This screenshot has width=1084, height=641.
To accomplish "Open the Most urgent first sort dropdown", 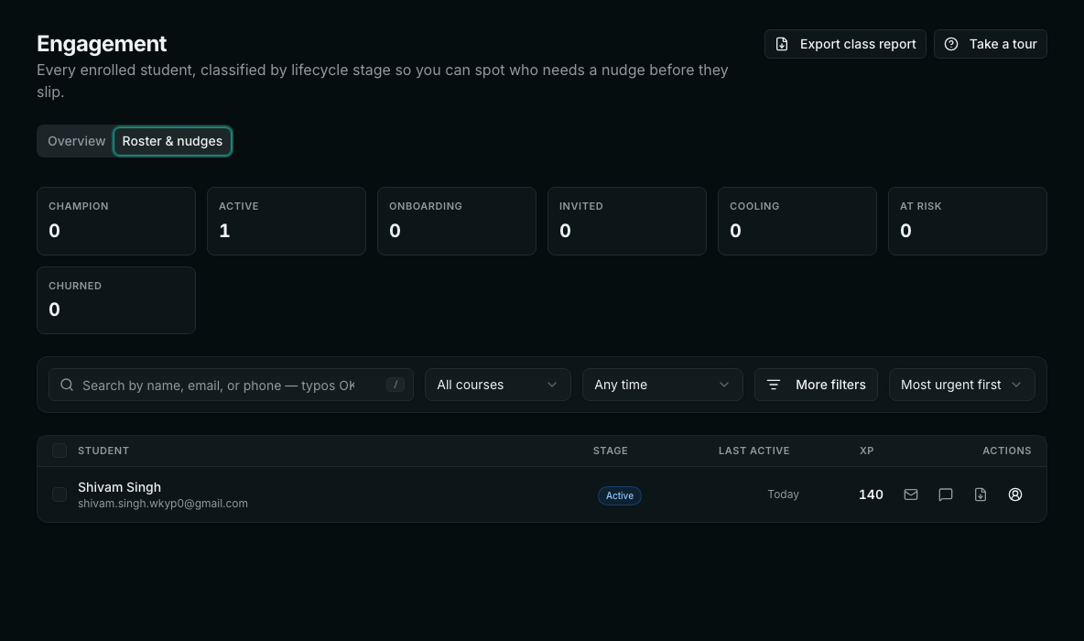I will pyautogui.click(x=961, y=385).
